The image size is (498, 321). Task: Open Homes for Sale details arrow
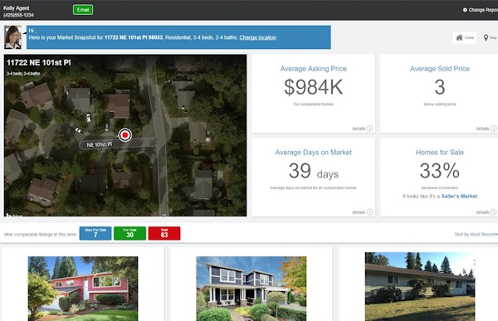494,212
